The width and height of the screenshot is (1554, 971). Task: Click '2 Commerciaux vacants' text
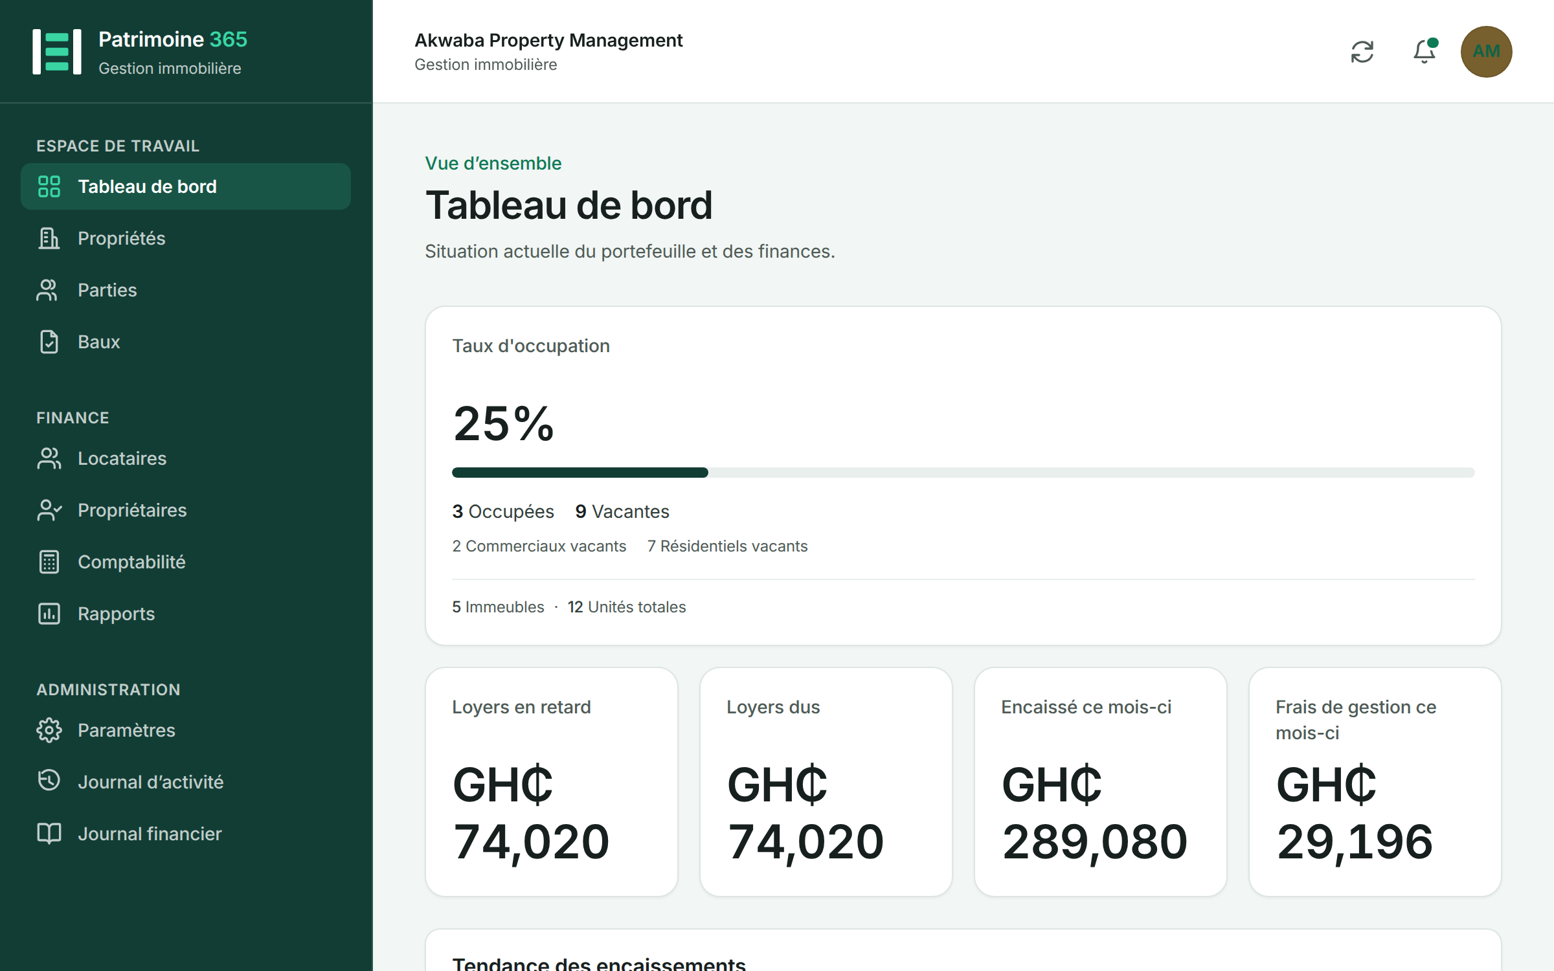pyautogui.click(x=539, y=546)
